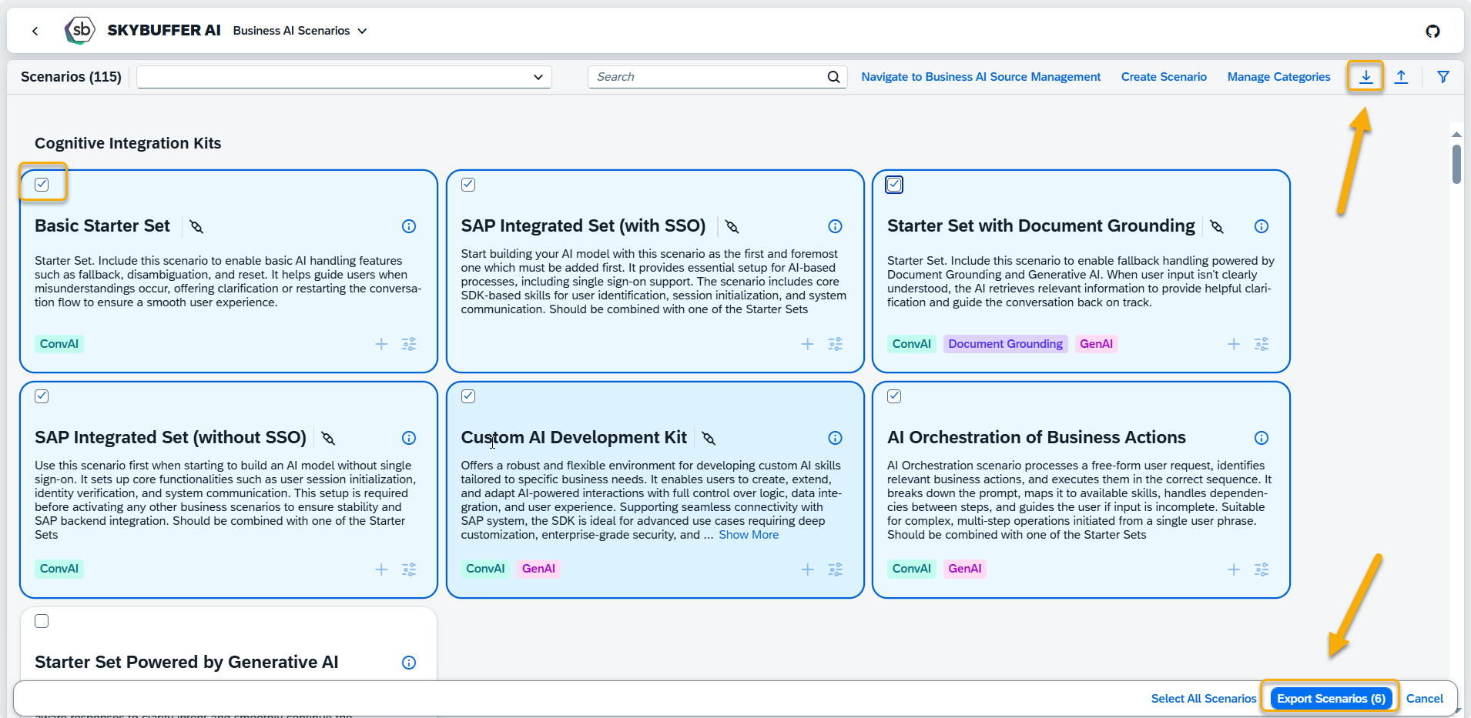Image resolution: width=1471 pixels, height=718 pixels.
Task: Open sliders icon on Custom AI Development Kit
Action: pyautogui.click(x=835, y=569)
